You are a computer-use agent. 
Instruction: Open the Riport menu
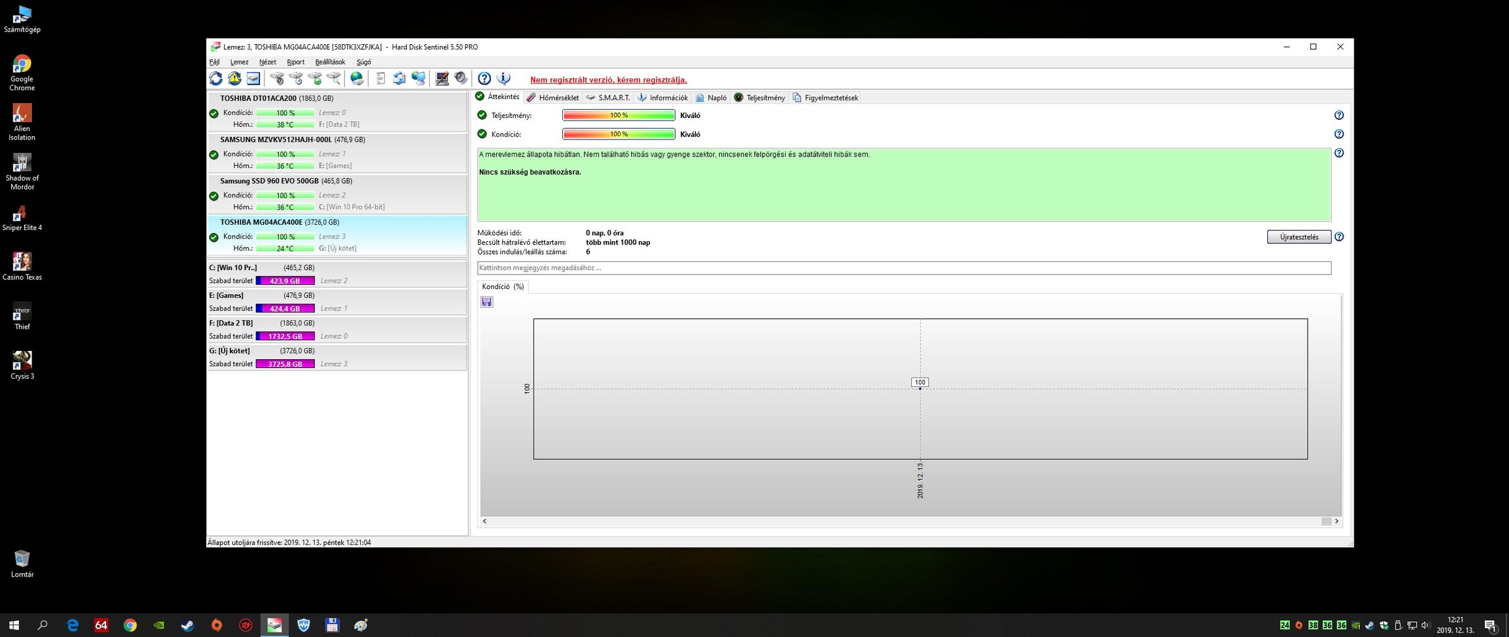click(295, 62)
